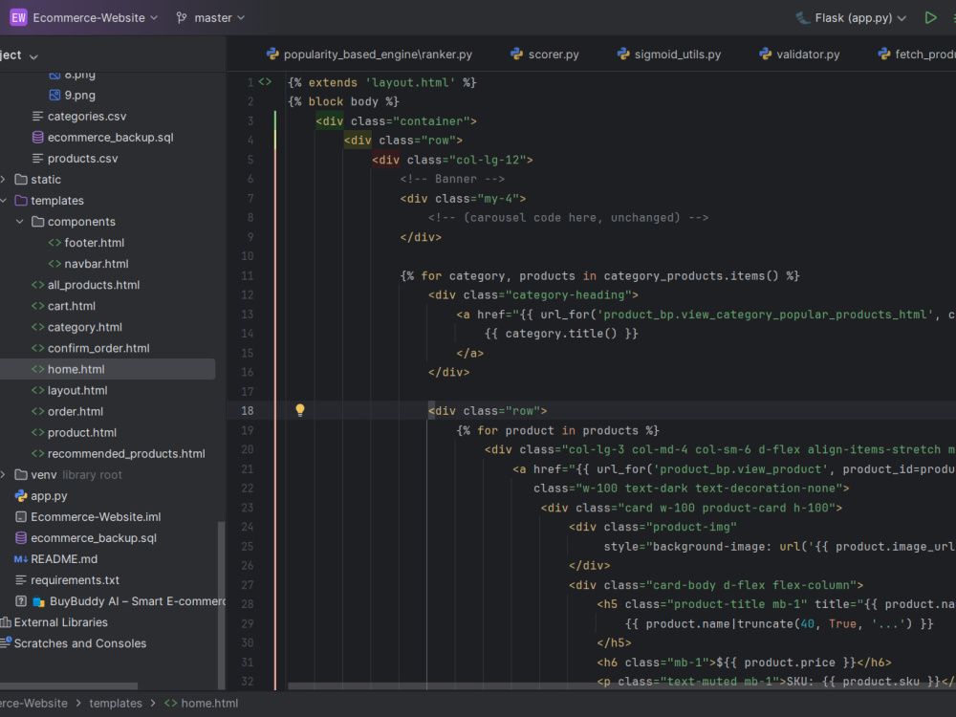The height and width of the screenshot is (717, 956).
Task: Open category.html file
Action: (x=85, y=327)
